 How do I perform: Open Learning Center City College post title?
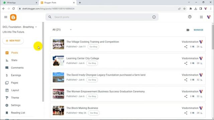[x=83, y=58]
